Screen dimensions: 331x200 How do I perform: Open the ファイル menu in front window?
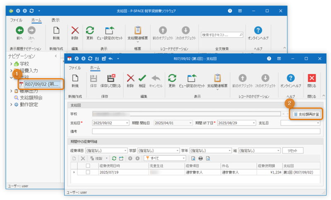point(74,67)
